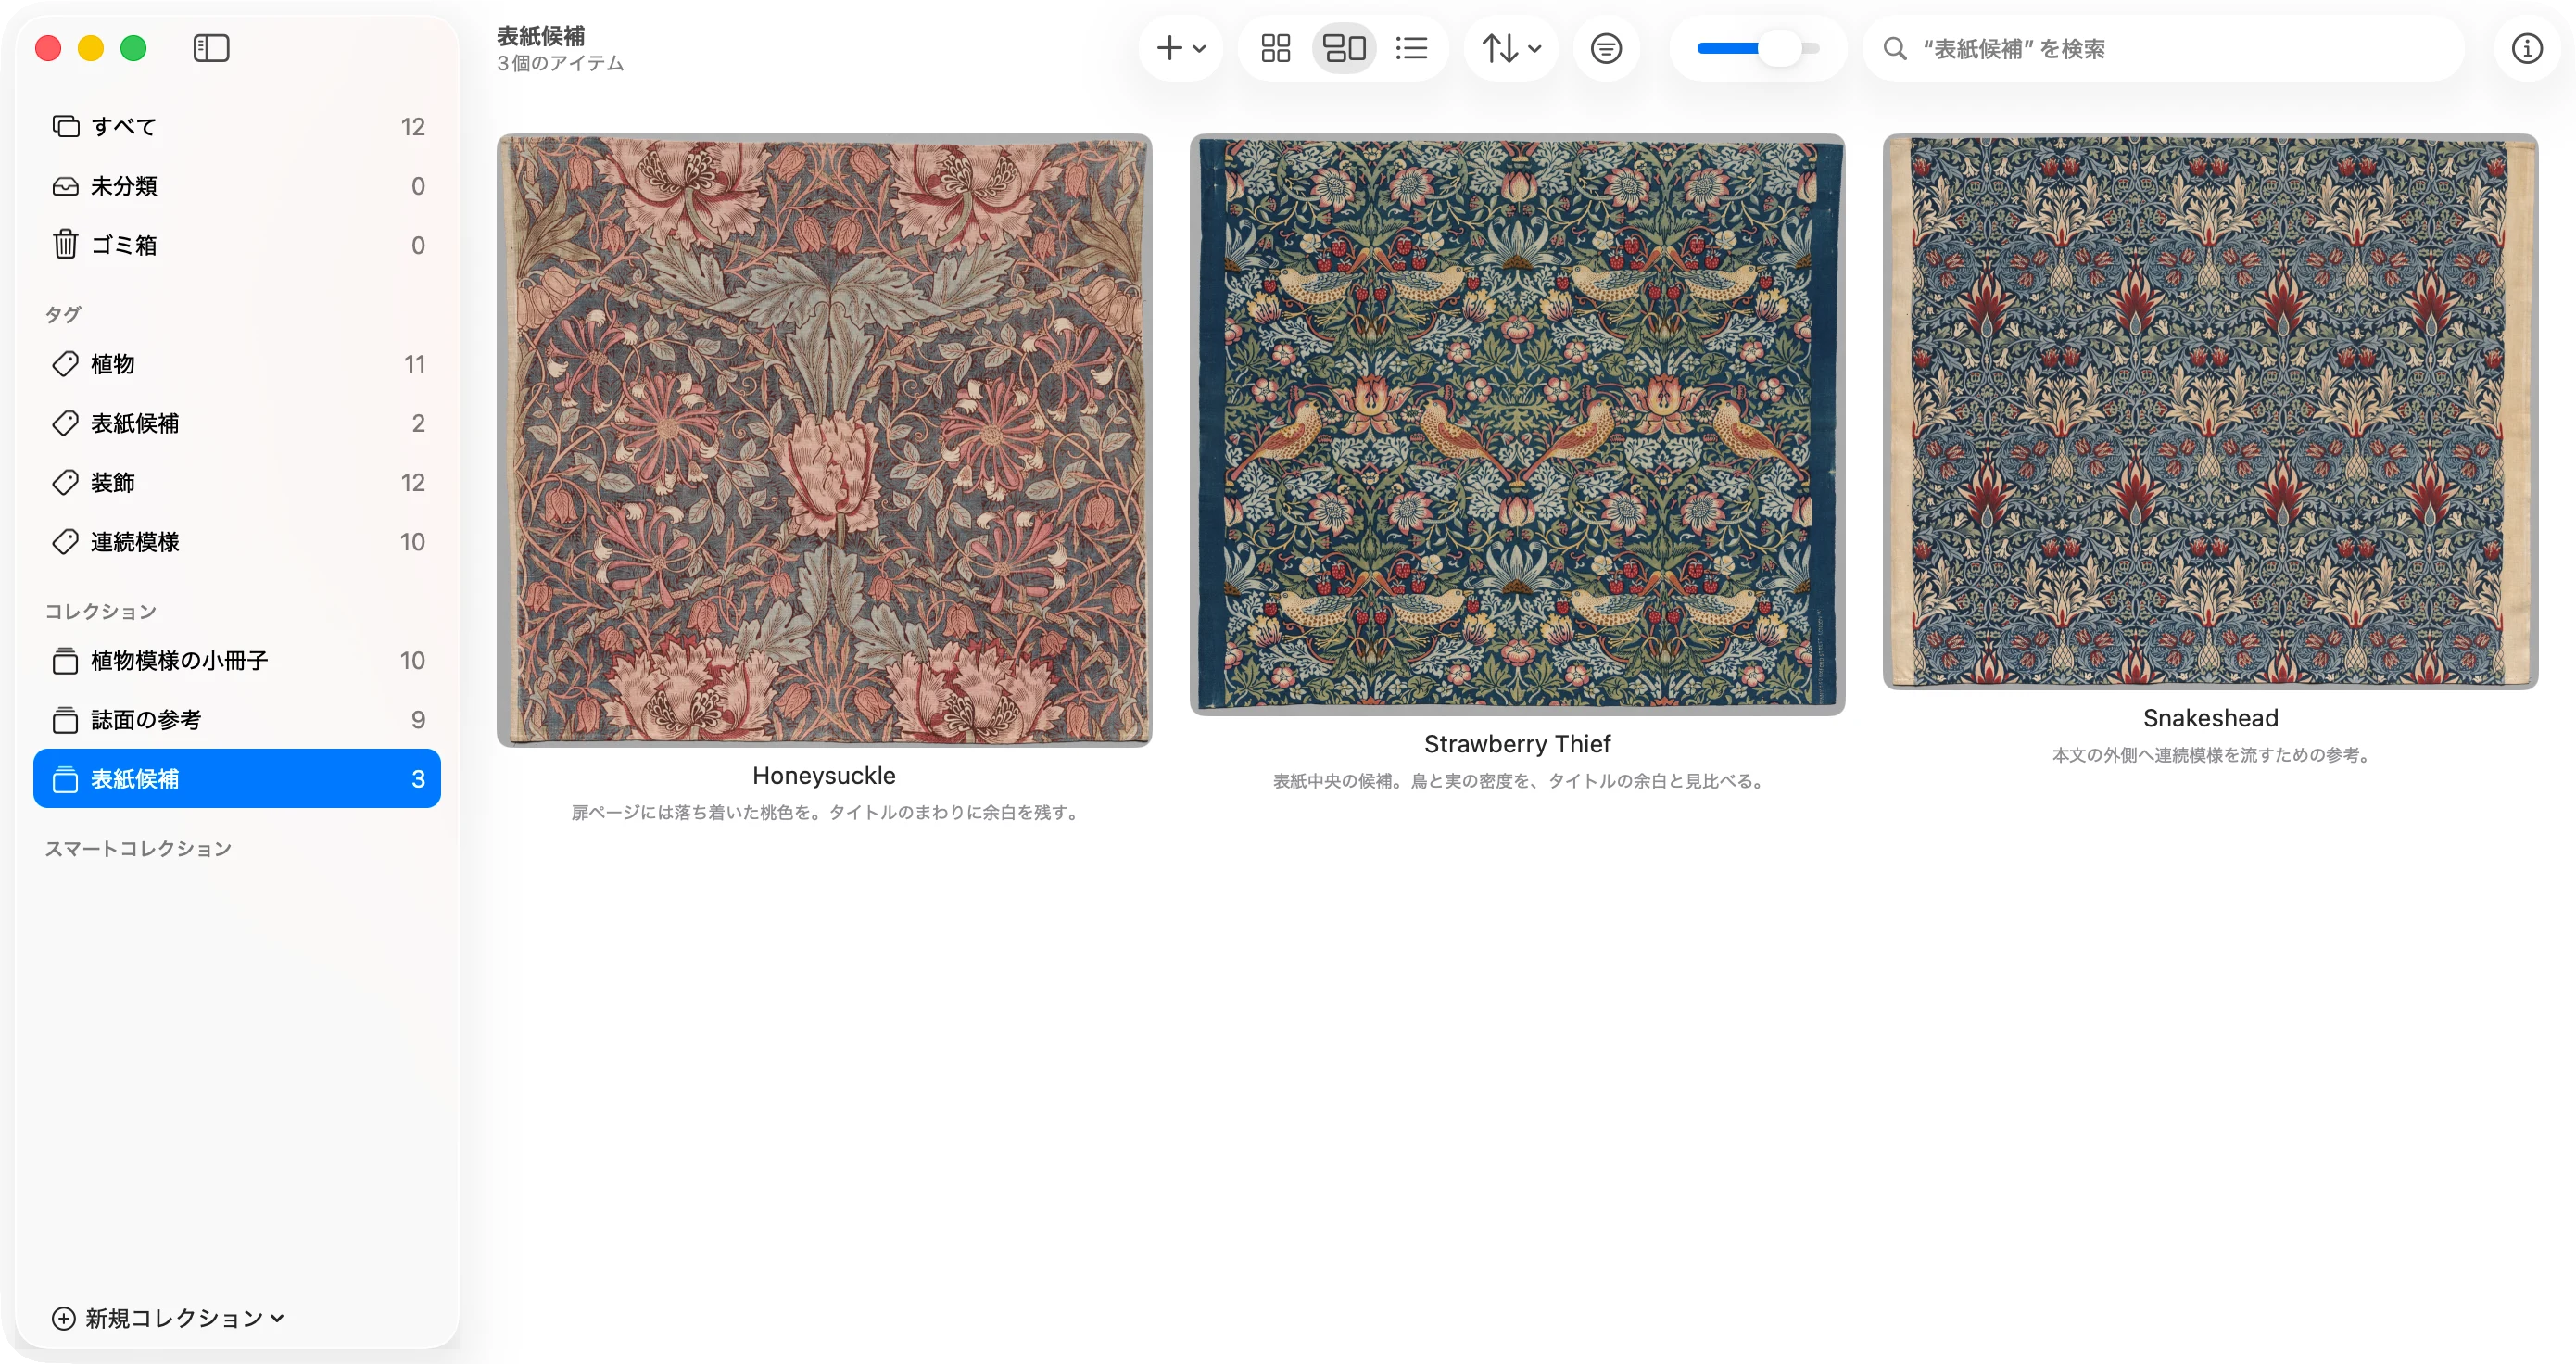This screenshot has height=1364, width=2576.
Task: Click the tag icon beside 装飾
Action: [65, 482]
